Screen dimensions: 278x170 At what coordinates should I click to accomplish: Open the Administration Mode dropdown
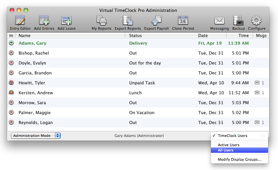point(36,136)
